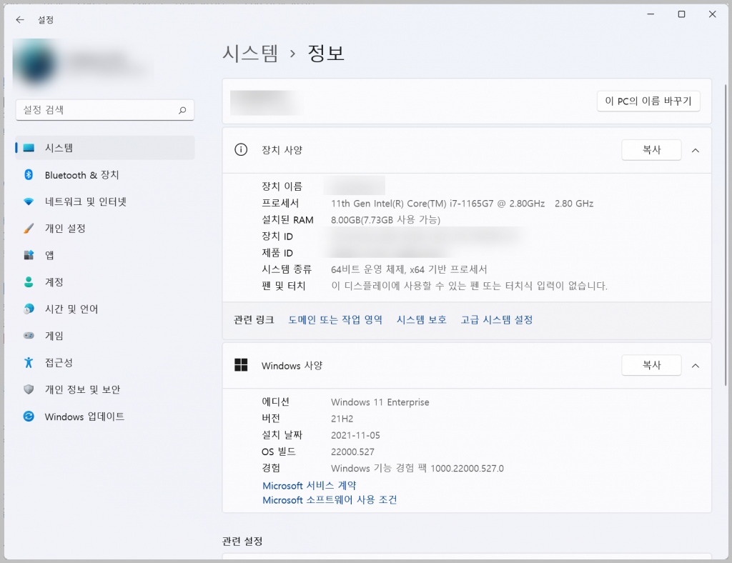
Task: Click the vertical scrollbar on the right
Action: (726, 235)
